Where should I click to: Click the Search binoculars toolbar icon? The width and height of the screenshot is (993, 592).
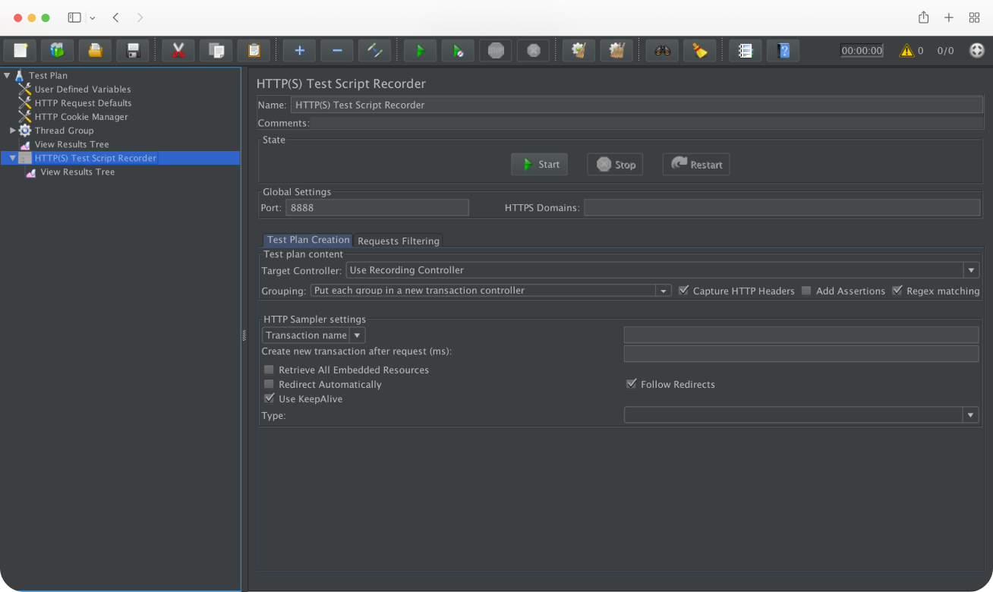(x=663, y=51)
